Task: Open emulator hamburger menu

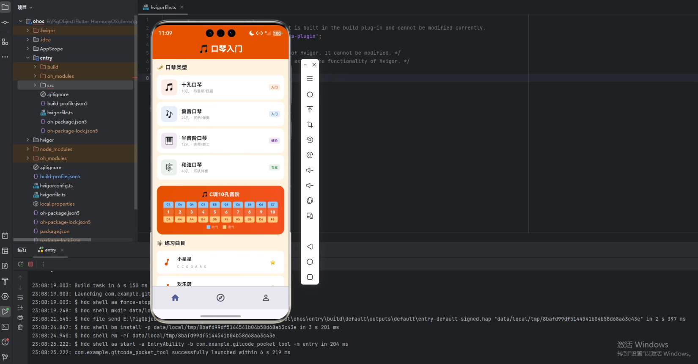Action: pos(310,79)
